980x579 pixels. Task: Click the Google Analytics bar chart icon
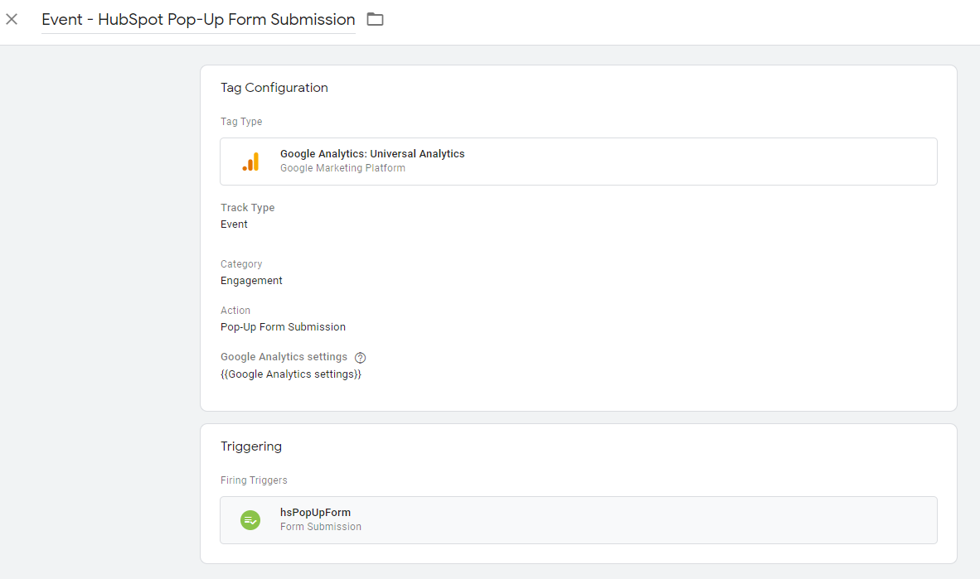(250, 162)
